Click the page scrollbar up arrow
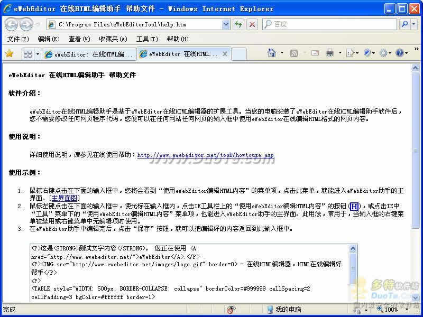423x317 pixels. 416,68
